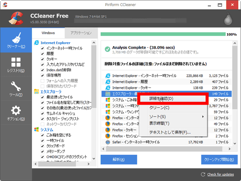Open the ソート(S) submenu arrow
The image size is (241, 181).
coord(203,117)
